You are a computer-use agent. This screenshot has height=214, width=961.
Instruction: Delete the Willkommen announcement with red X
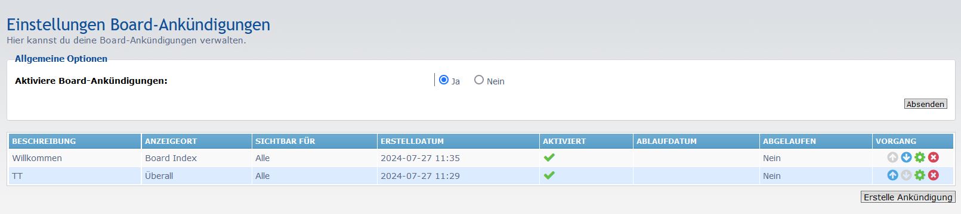pyautogui.click(x=934, y=158)
